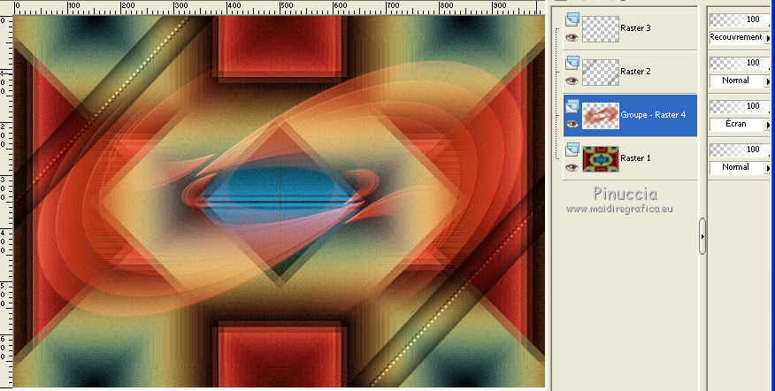Screen dimensions: 775x391
Task: Open the Normal blend mode dropdown of Raster 2
Action: pyautogui.click(x=740, y=80)
